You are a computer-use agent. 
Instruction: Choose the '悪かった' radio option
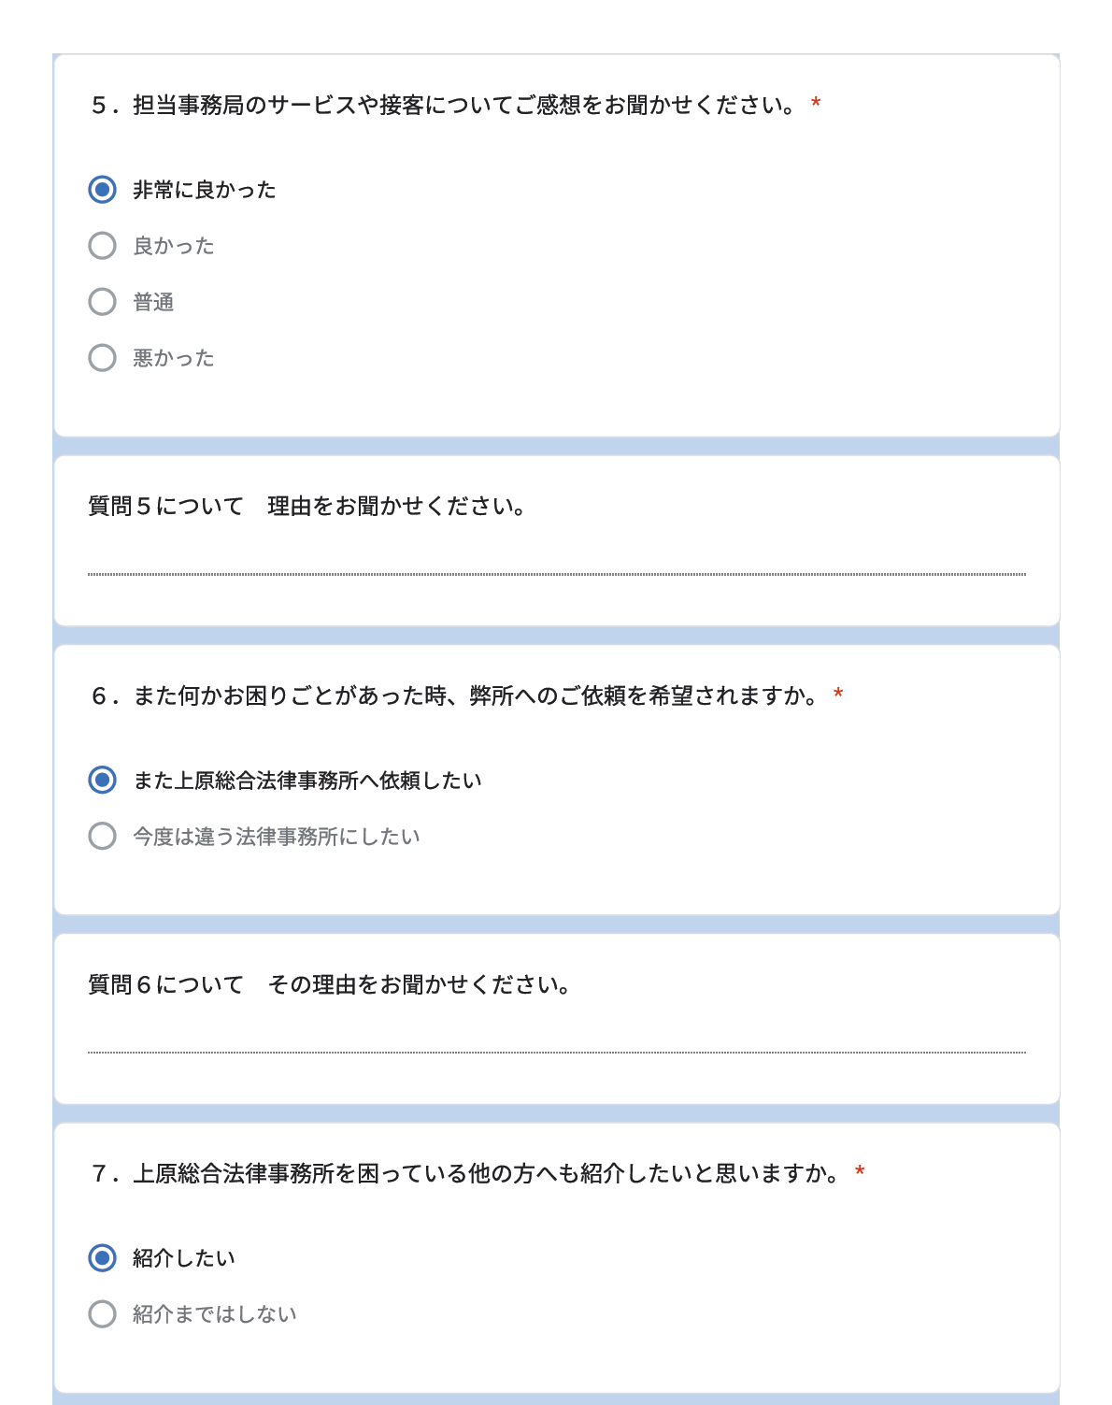(103, 358)
